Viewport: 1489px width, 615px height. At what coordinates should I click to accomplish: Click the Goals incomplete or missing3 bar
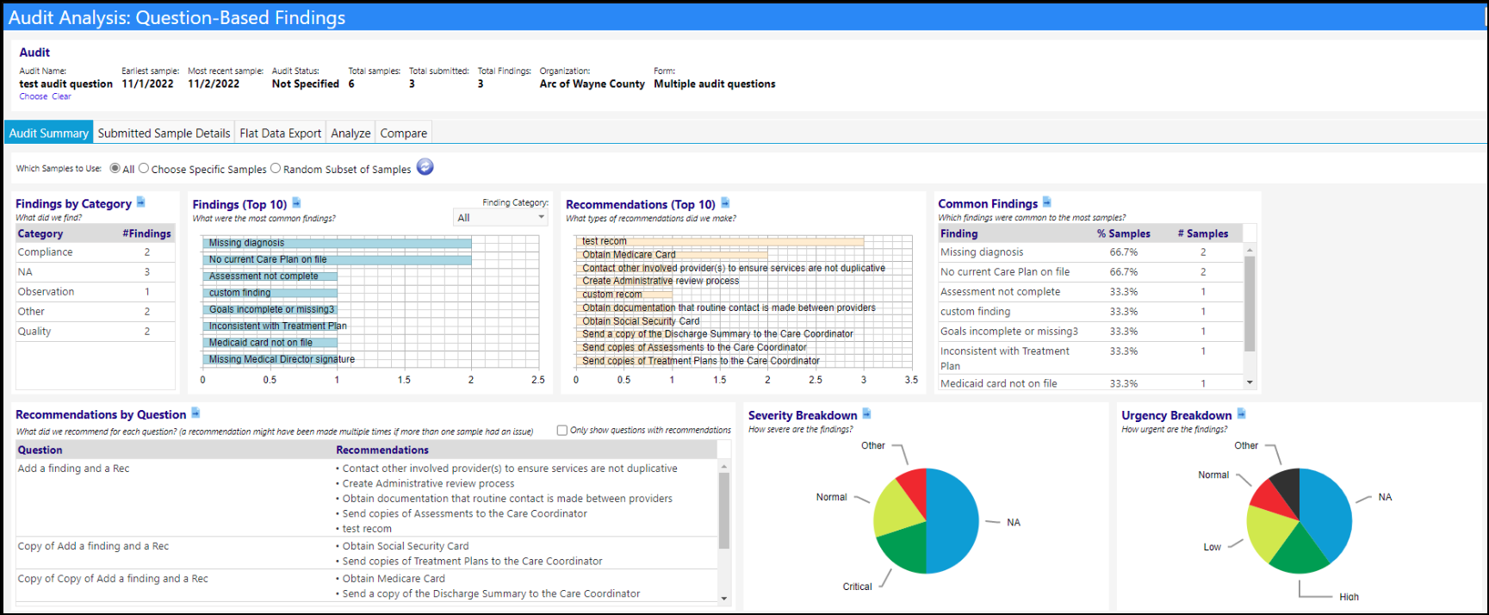point(270,309)
